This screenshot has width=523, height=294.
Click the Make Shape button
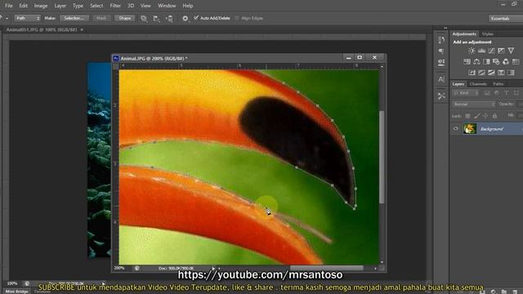[125, 18]
